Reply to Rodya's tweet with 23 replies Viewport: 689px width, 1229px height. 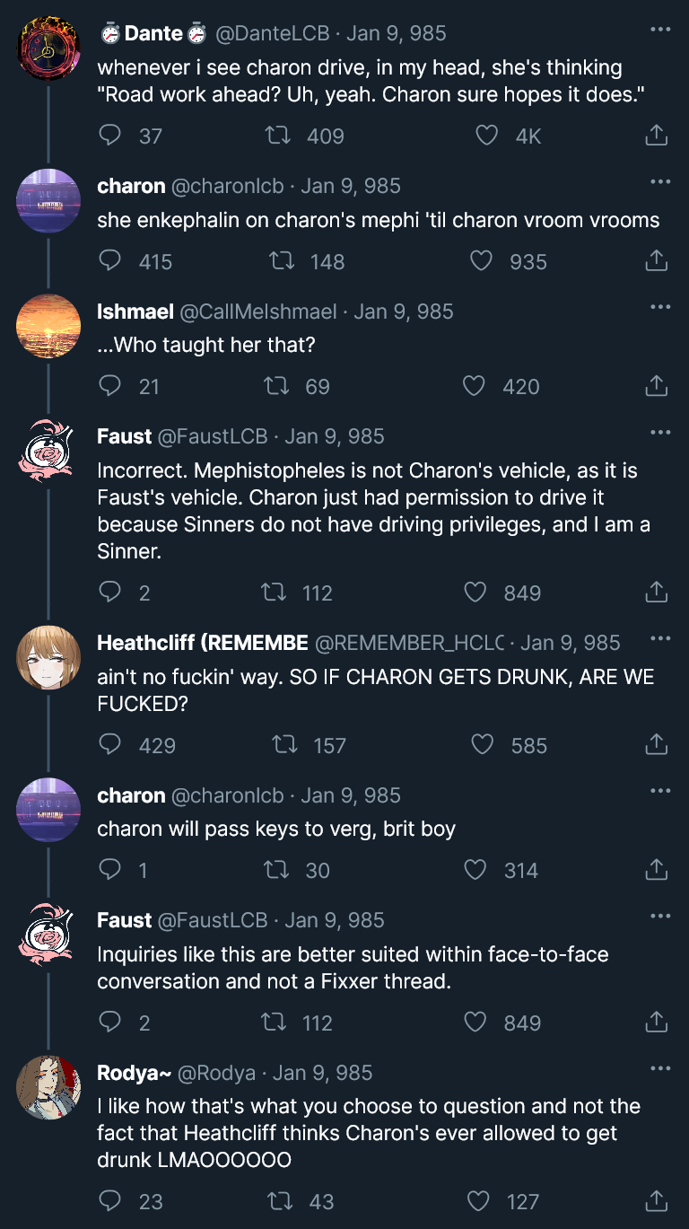coord(109,1200)
